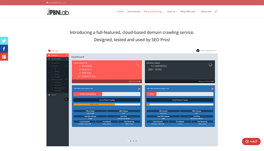The height and width of the screenshot is (151, 264).
Task: Select Running under Existing Jobs
Action: 57,71
